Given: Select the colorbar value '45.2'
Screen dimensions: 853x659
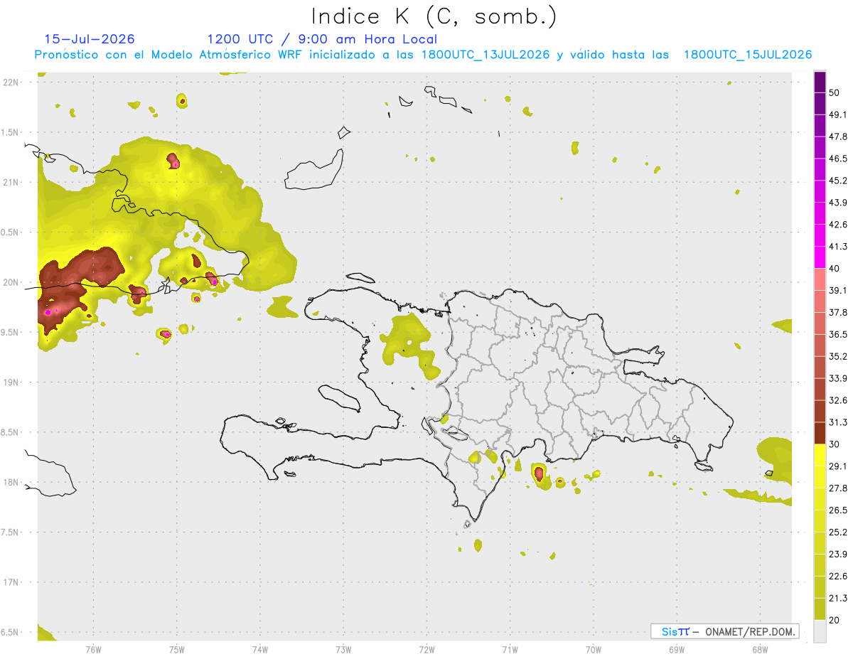Looking at the screenshot, I should [x=837, y=181].
